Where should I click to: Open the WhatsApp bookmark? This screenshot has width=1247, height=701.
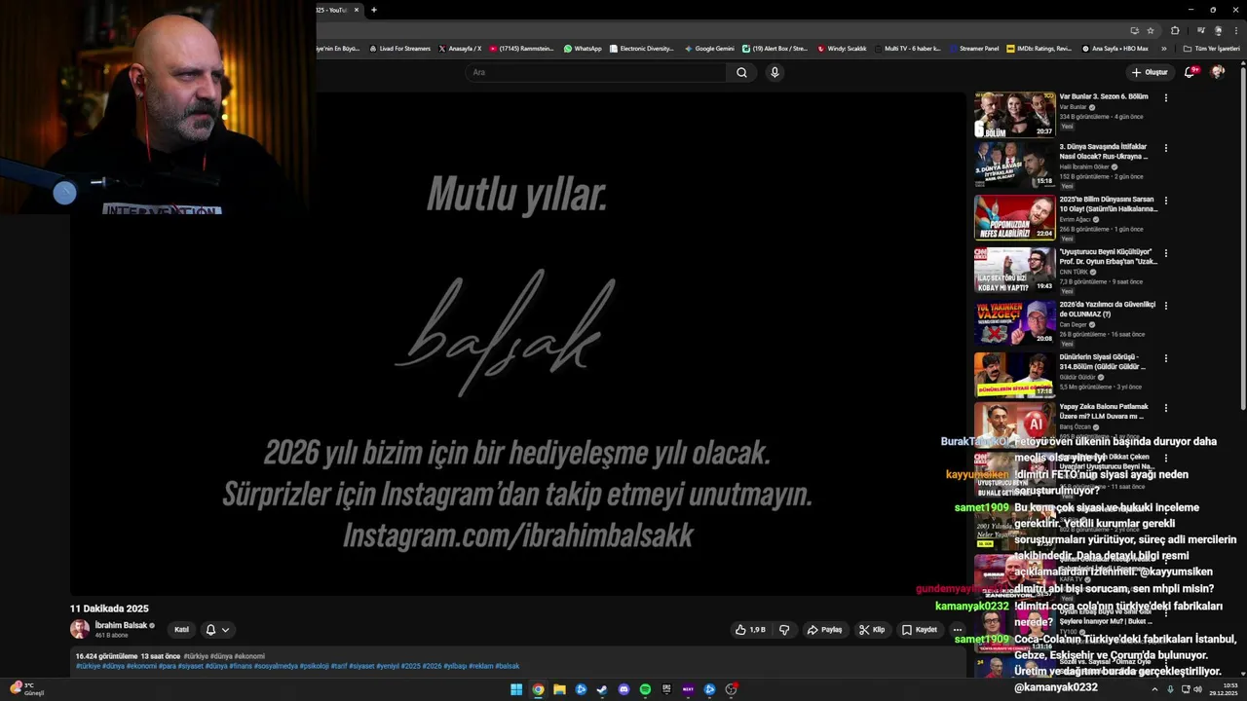tap(583, 48)
